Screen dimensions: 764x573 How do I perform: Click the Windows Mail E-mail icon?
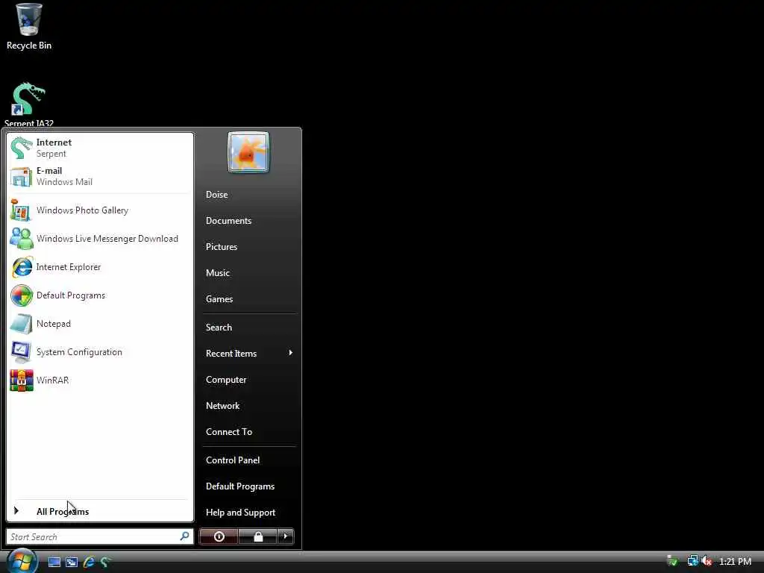[x=22, y=176]
